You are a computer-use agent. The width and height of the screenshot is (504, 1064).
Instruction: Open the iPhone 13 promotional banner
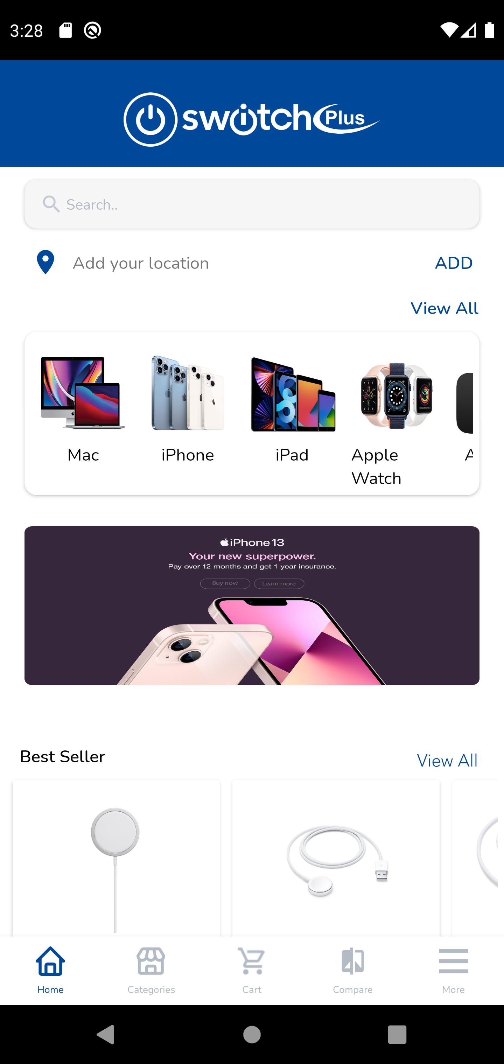pyautogui.click(x=252, y=605)
